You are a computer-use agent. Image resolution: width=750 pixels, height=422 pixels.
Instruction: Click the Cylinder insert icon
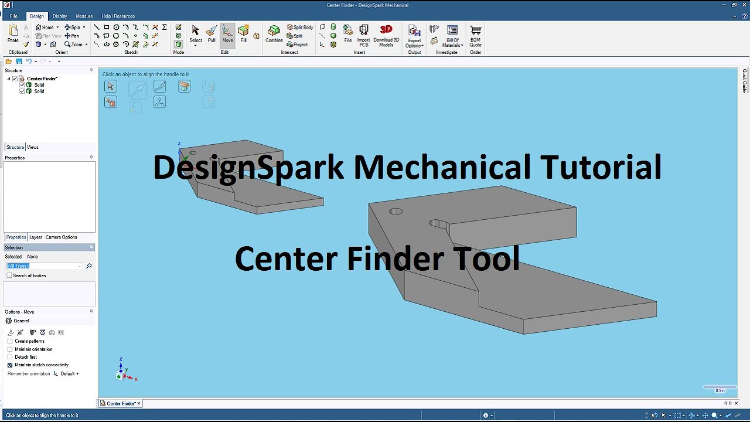333,27
